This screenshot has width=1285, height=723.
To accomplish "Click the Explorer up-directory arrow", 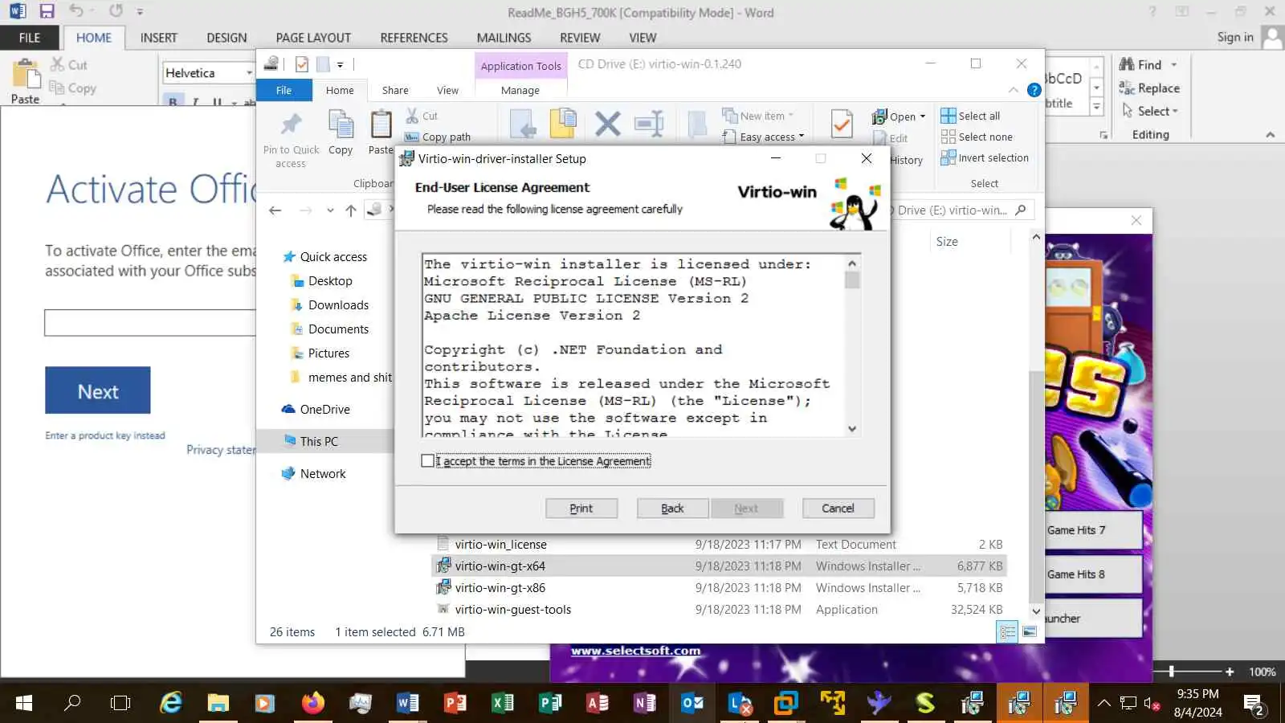I will point(351,210).
